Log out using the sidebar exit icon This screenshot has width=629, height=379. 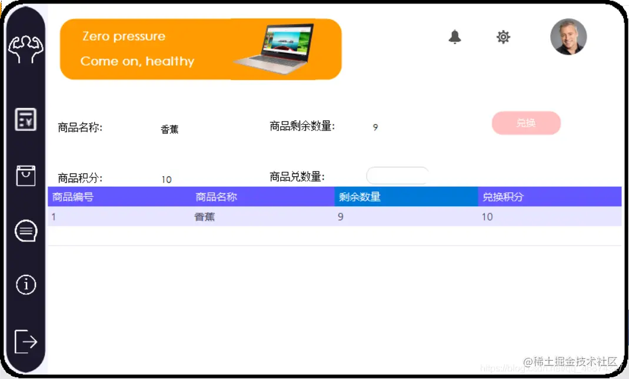tap(25, 341)
